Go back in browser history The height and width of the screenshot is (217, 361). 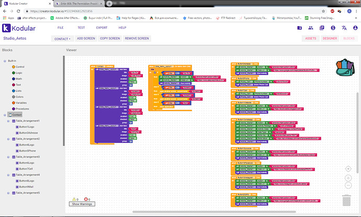coord(5,11)
